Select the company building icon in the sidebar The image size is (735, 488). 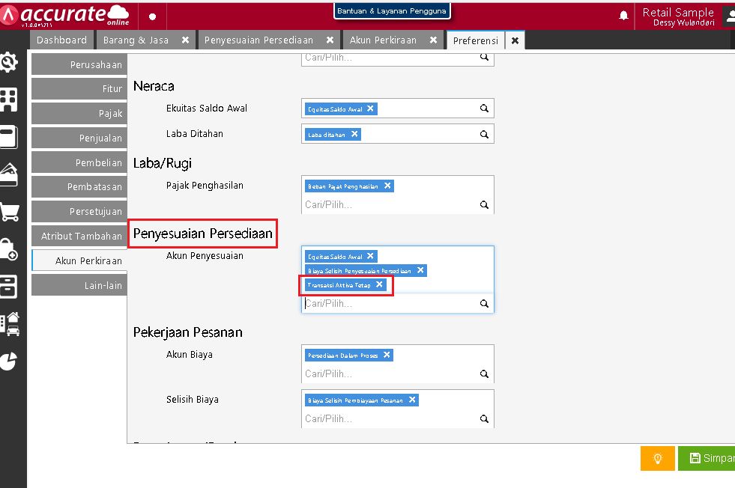pyautogui.click(x=10, y=101)
